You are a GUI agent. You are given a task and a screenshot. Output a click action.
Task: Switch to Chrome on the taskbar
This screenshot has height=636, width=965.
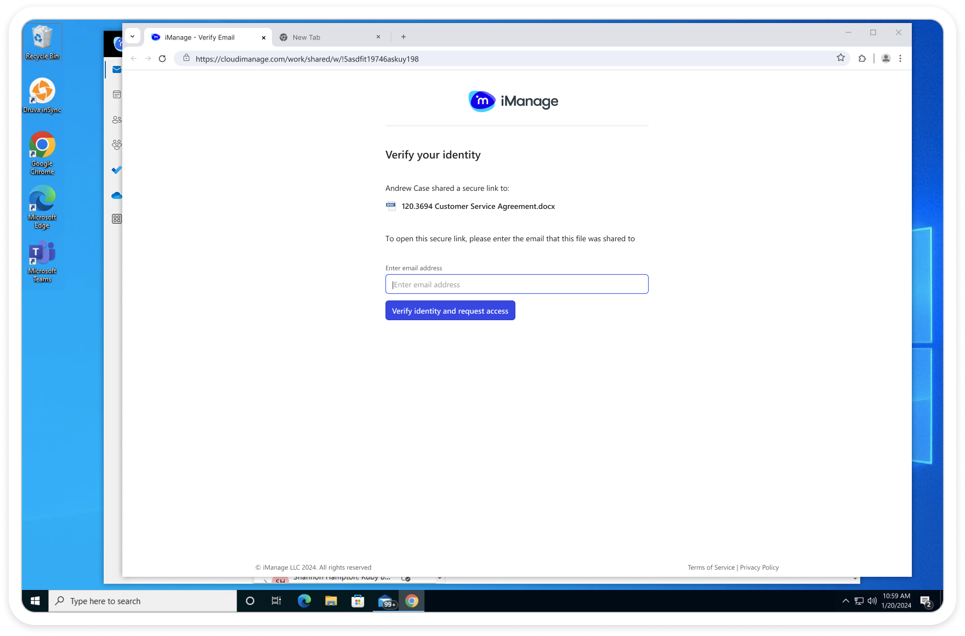coord(412,601)
